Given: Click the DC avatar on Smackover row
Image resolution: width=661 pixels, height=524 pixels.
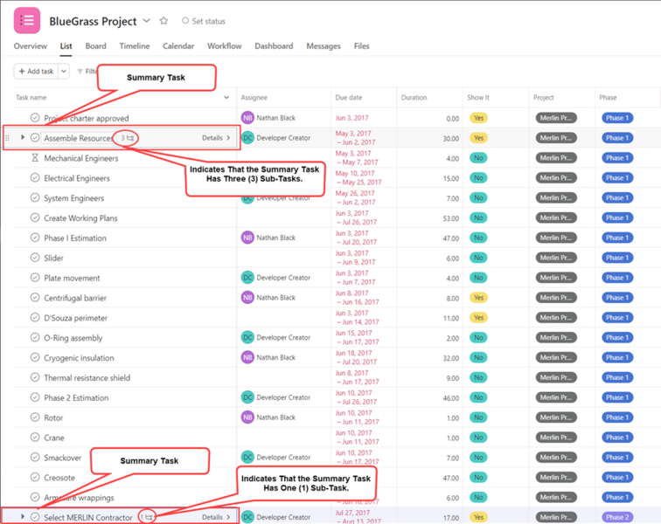Looking at the screenshot, I should (x=247, y=457).
